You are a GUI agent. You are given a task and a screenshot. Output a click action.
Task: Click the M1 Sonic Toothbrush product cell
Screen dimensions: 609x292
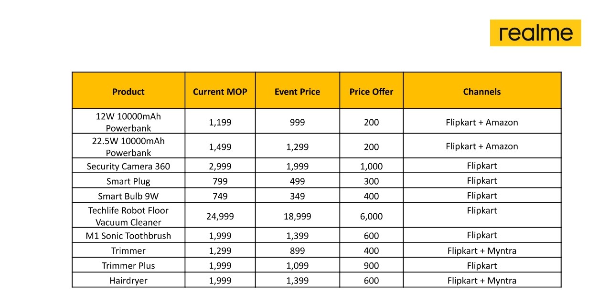pos(128,236)
